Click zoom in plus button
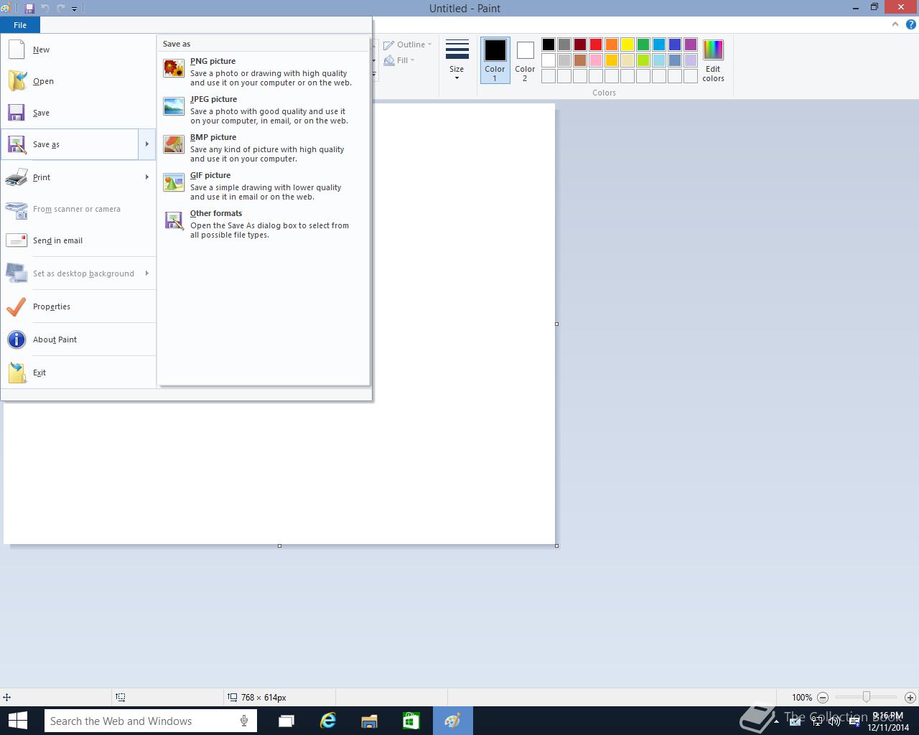Viewport: 919px width, 735px height. (910, 697)
